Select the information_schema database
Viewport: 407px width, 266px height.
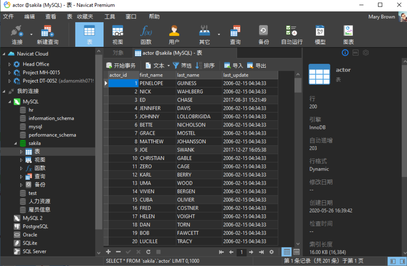tap(51, 118)
